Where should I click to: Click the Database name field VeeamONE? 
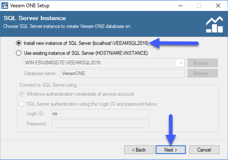(x=123, y=73)
